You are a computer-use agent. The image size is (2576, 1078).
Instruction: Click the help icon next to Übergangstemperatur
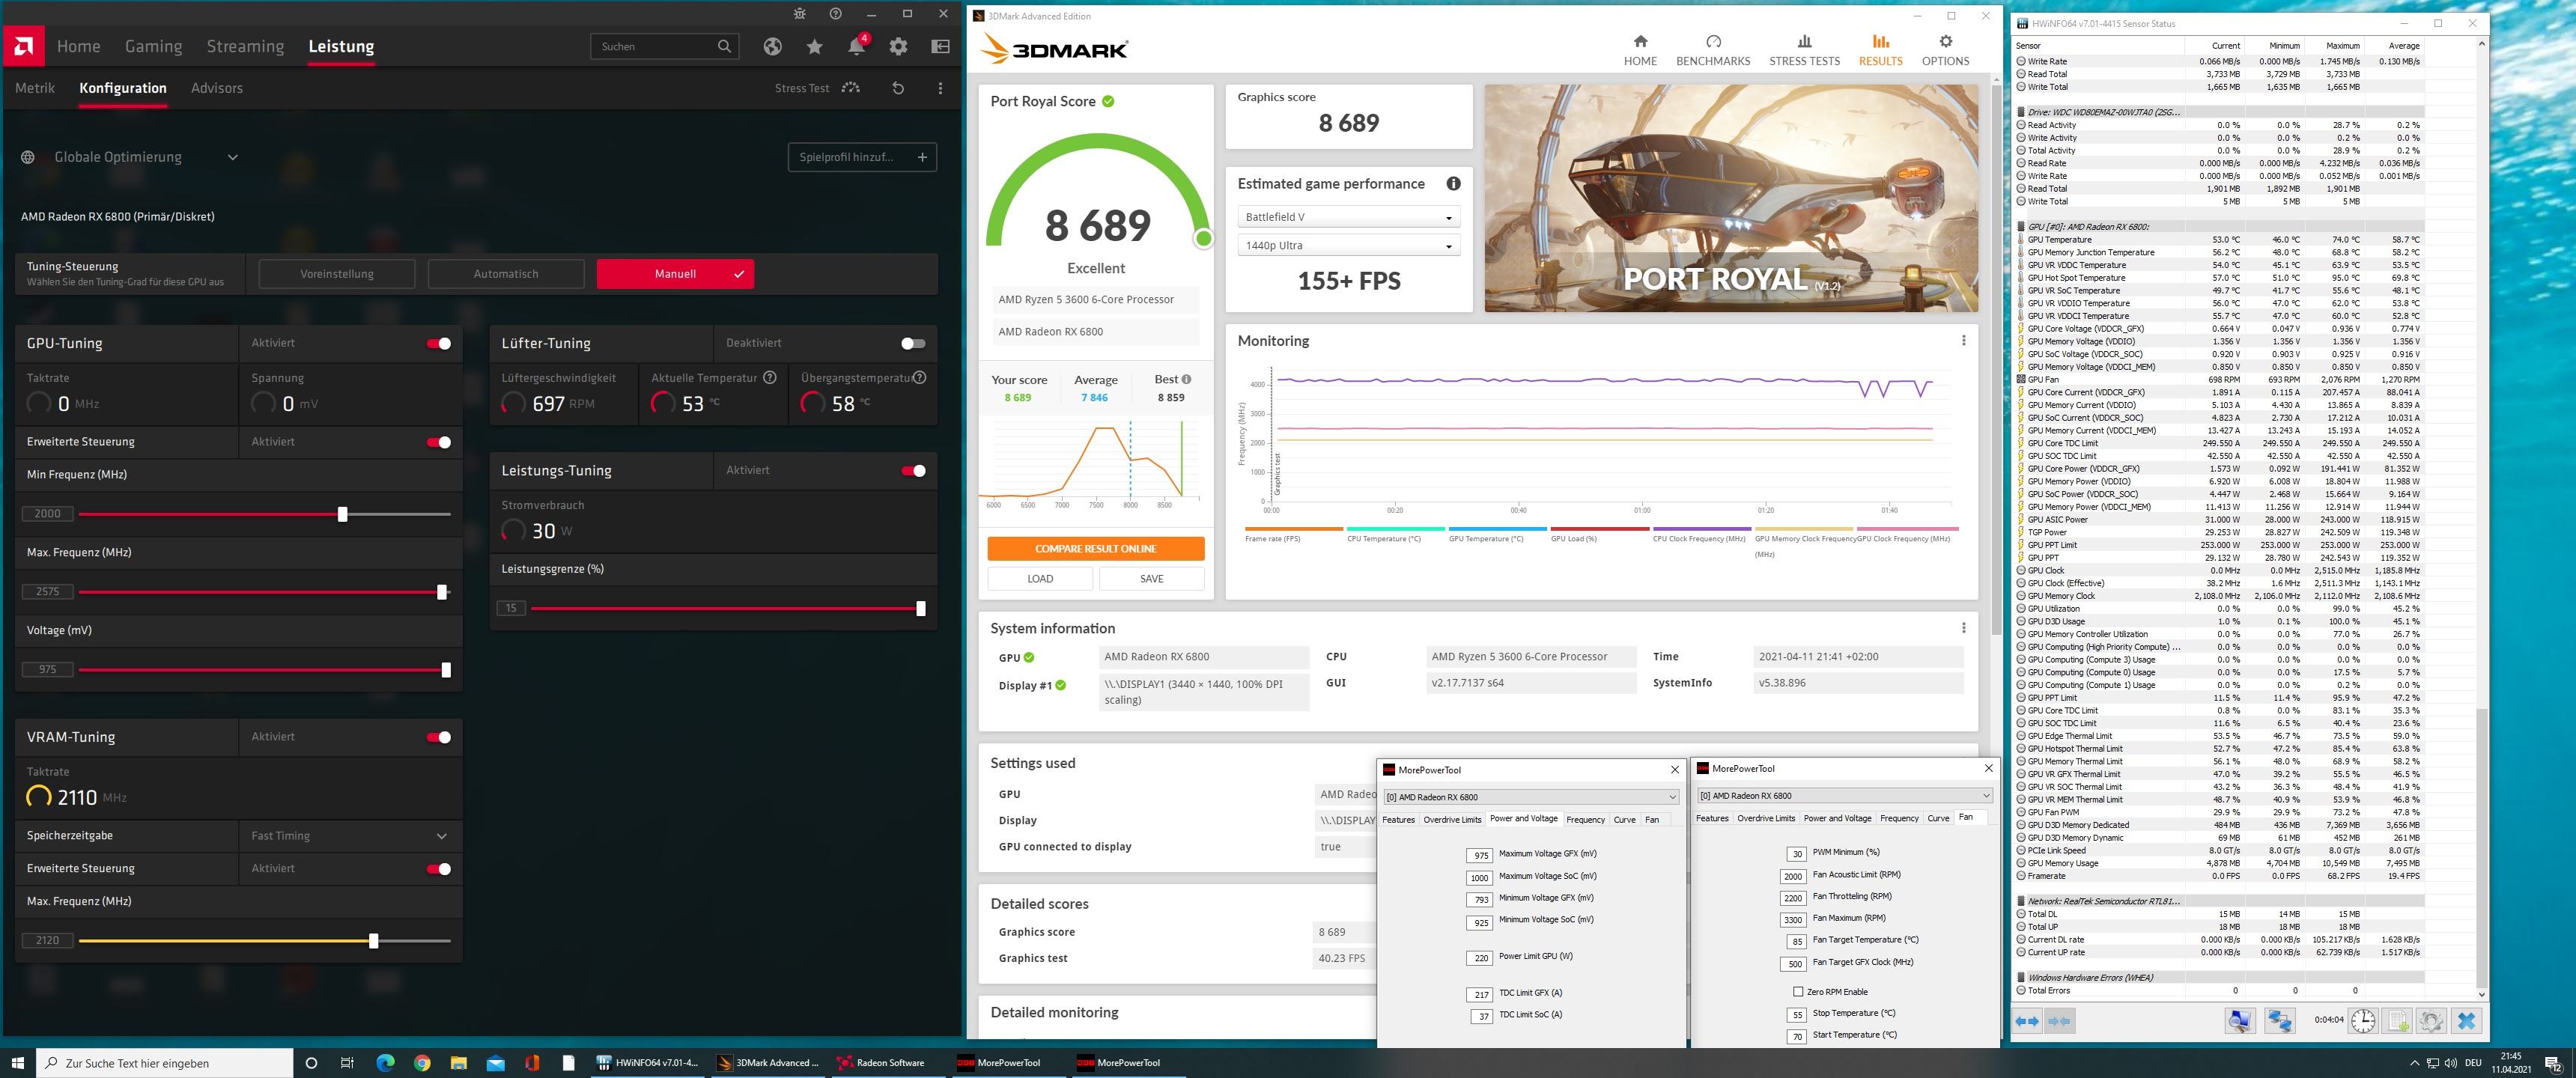pyautogui.click(x=919, y=378)
